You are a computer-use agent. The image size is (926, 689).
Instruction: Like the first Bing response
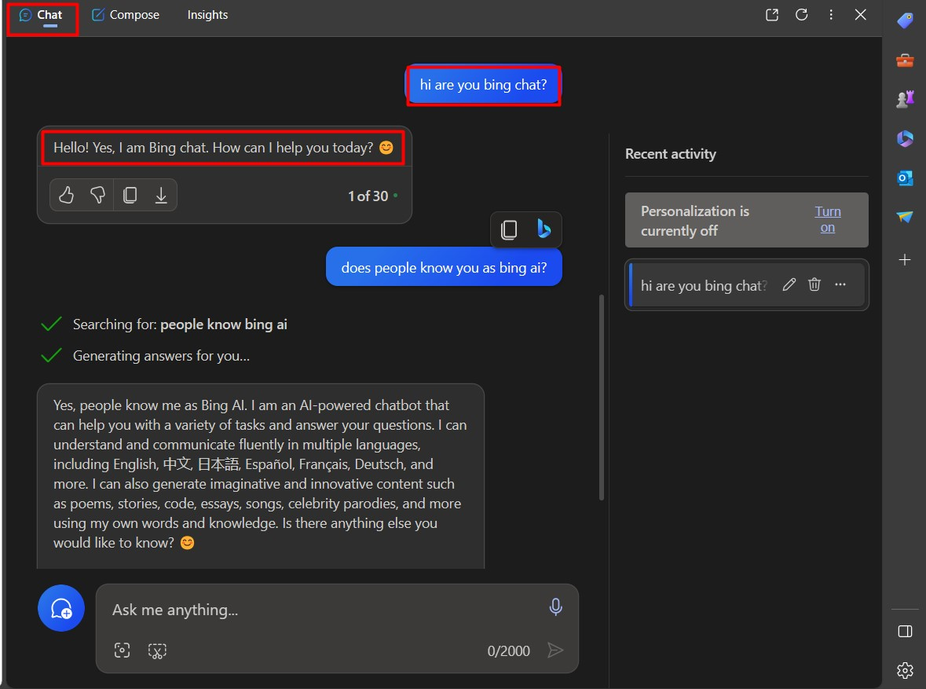pos(66,195)
